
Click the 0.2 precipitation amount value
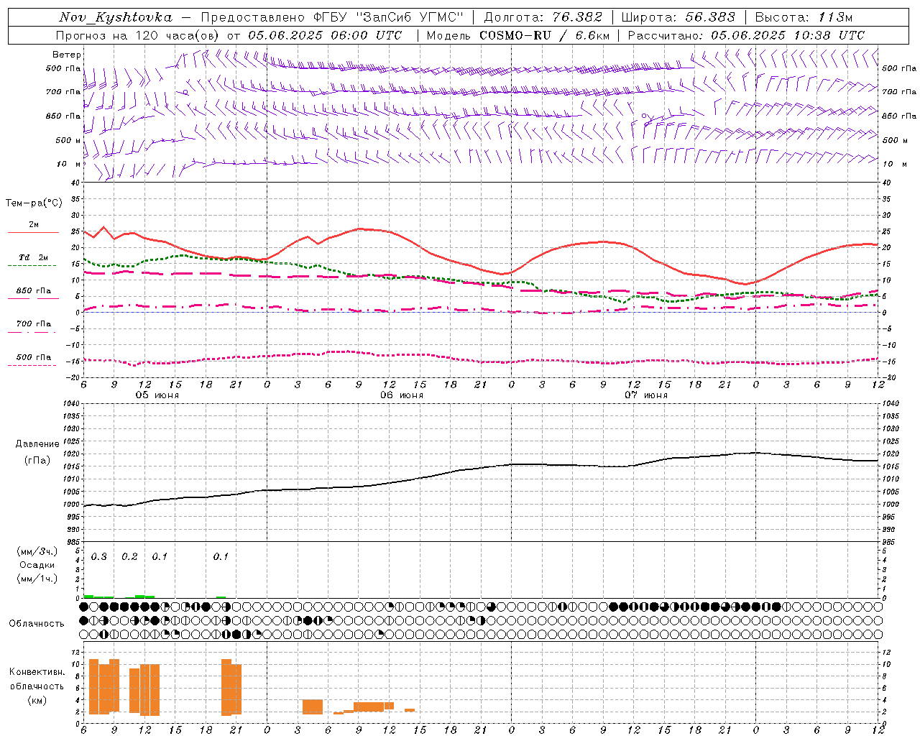129,557
